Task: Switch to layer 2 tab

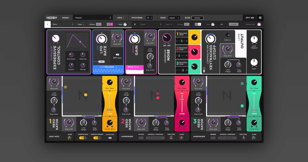Action: pos(135,24)
